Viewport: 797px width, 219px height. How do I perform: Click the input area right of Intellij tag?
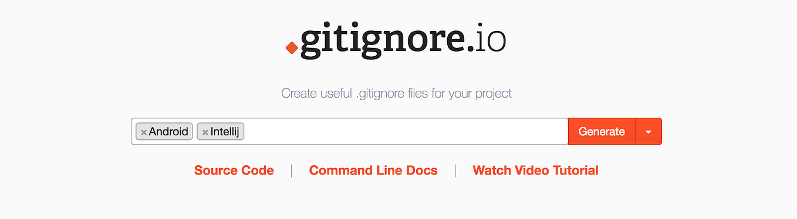(405, 132)
